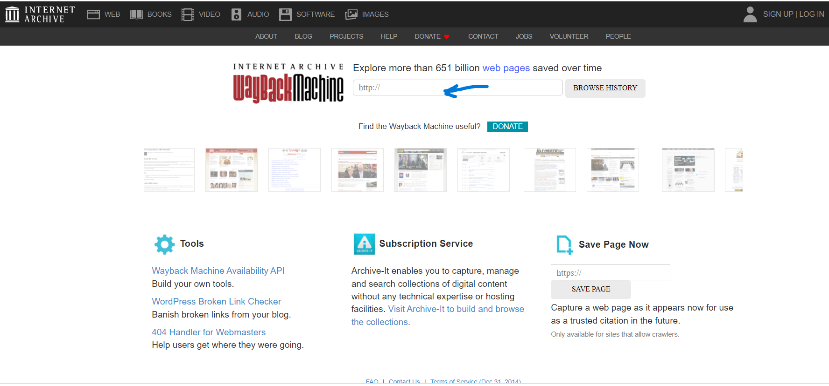The height and width of the screenshot is (386, 829).
Task: Click the first archived site thumbnail
Action: click(169, 170)
